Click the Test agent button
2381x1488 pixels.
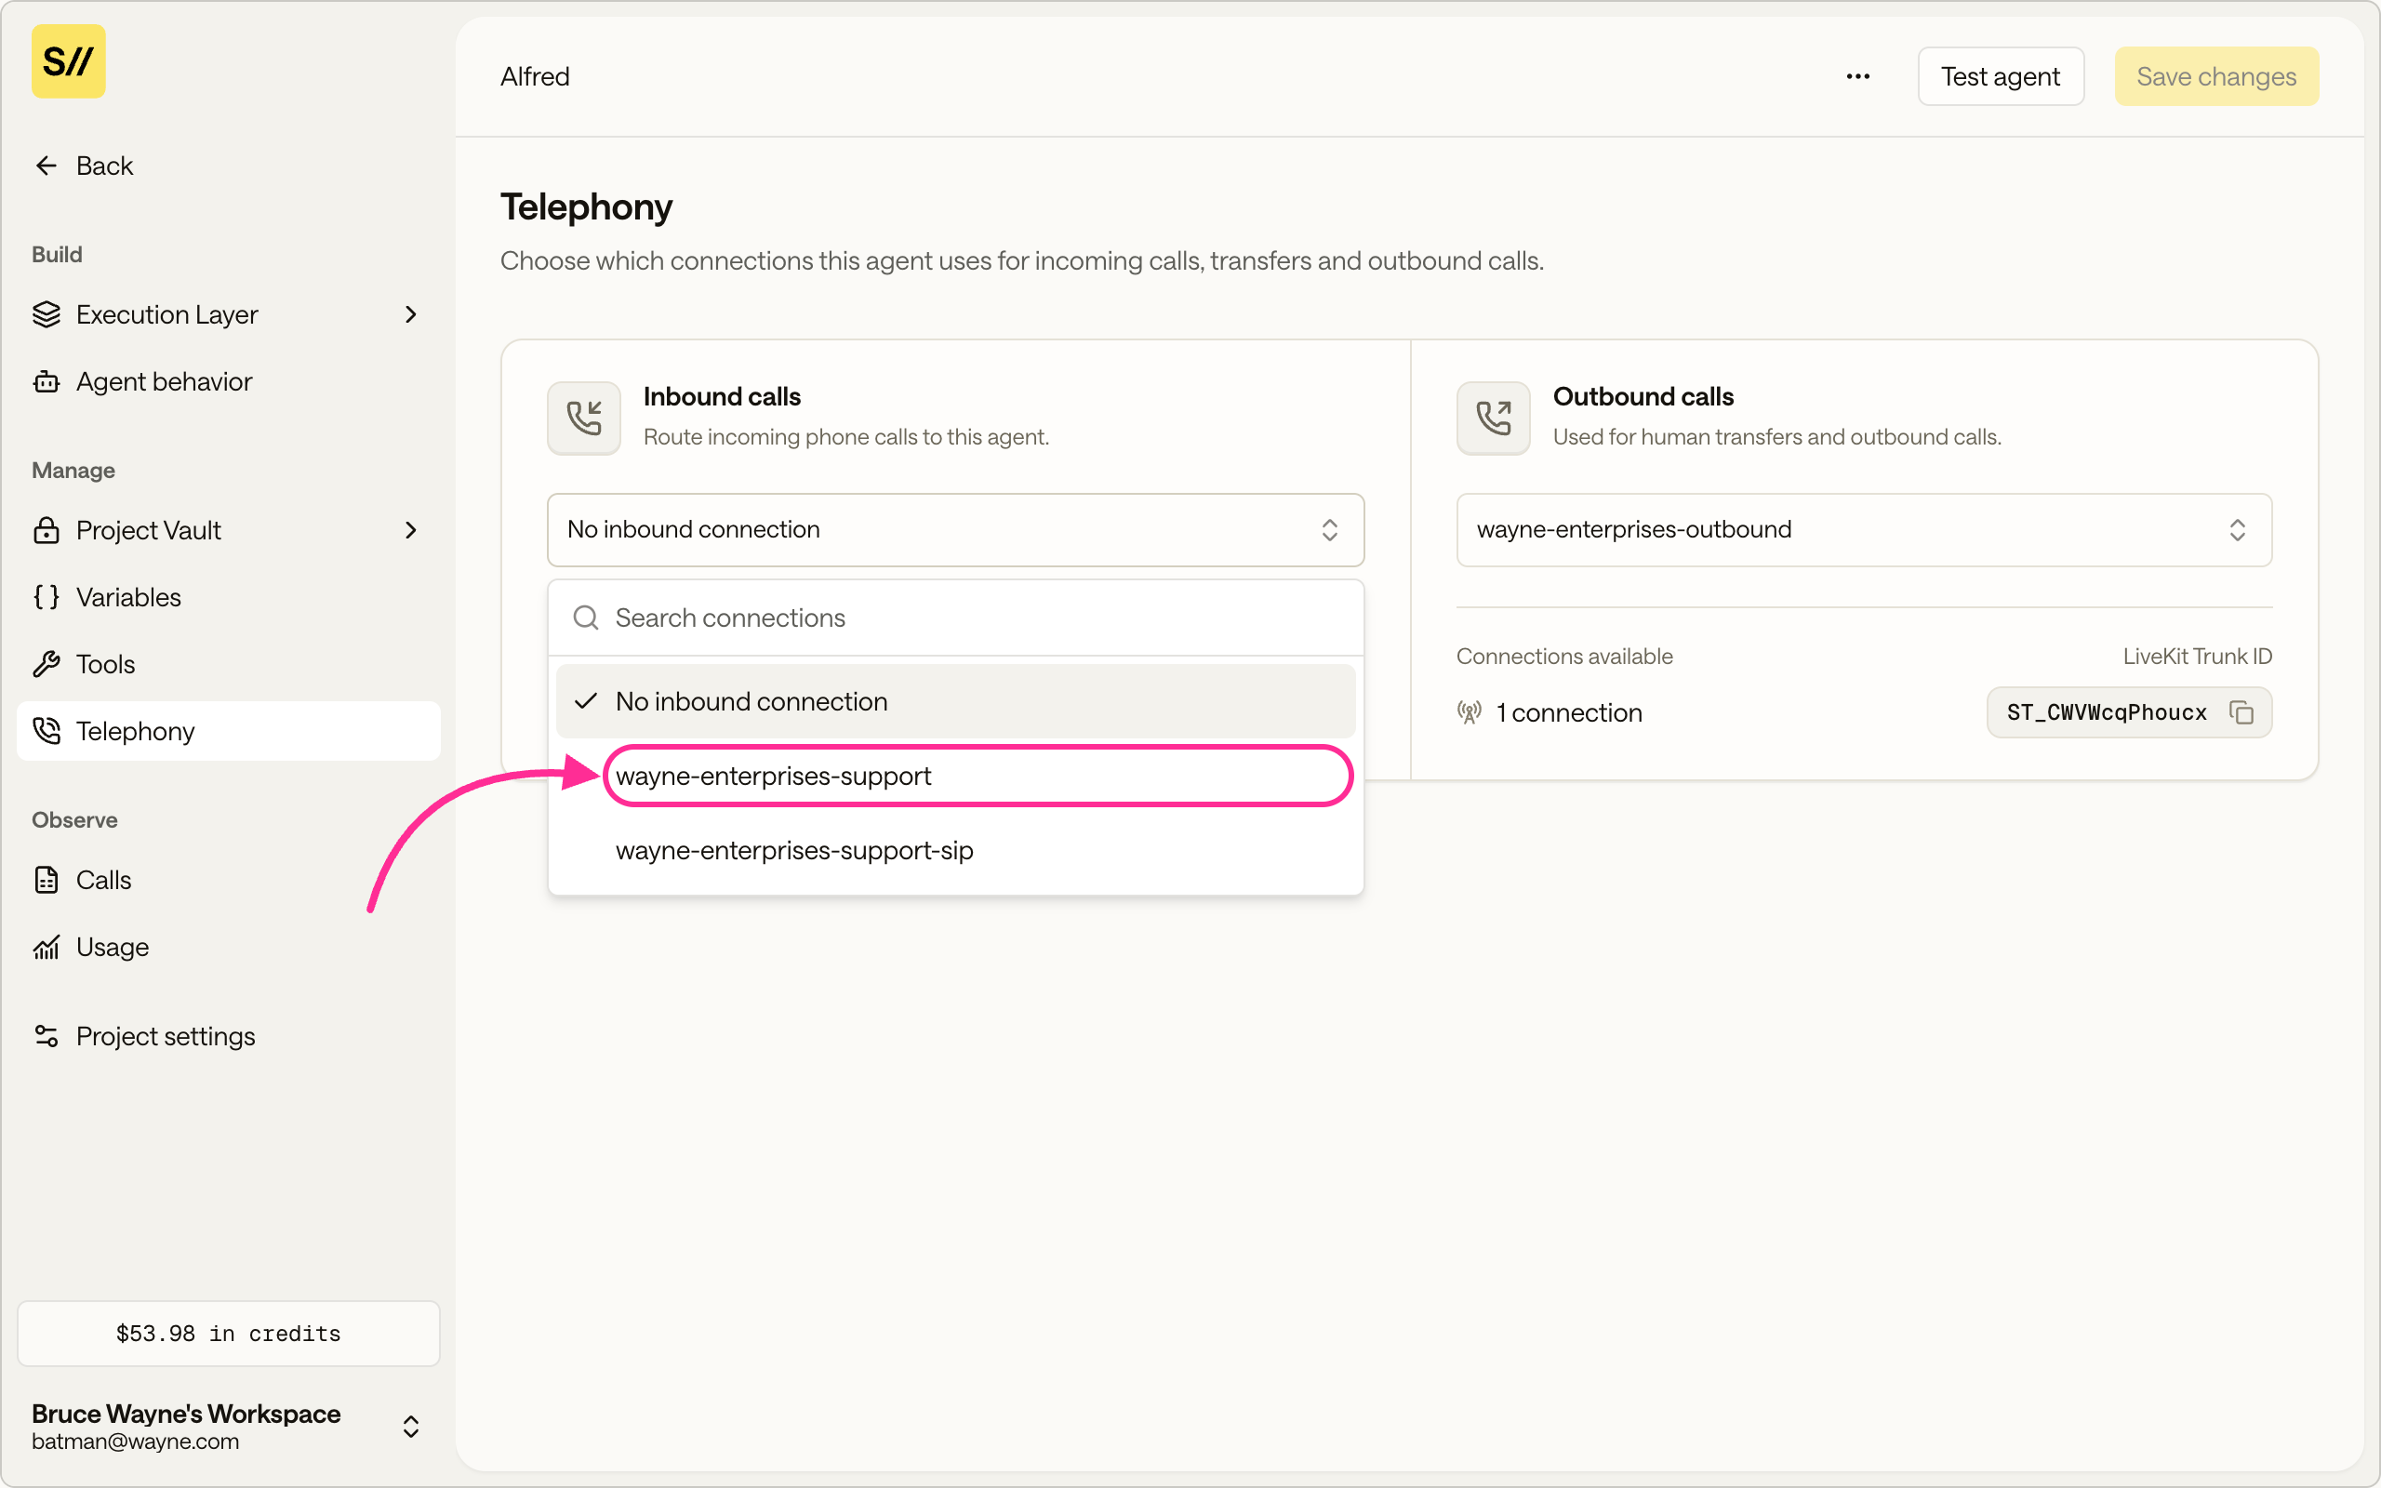pos(2001,75)
